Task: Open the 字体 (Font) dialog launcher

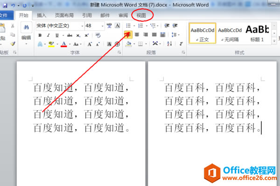Action: 119,53
